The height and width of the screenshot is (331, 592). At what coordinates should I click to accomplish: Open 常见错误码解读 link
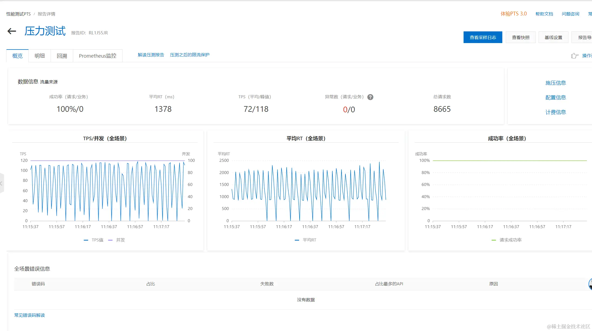tap(30, 315)
